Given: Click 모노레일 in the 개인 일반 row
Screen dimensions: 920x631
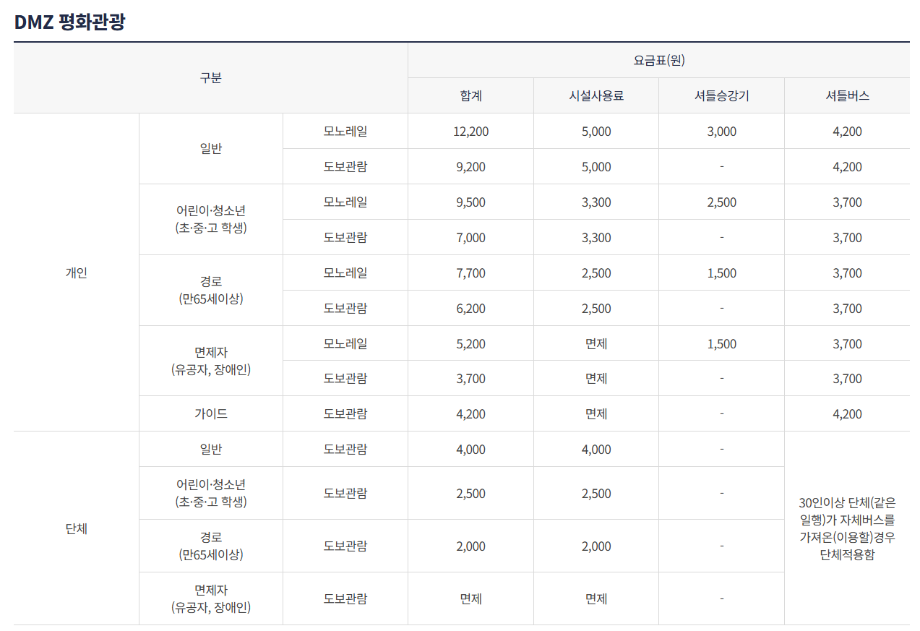Looking at the screenshot, I should (x=345, y=132).
